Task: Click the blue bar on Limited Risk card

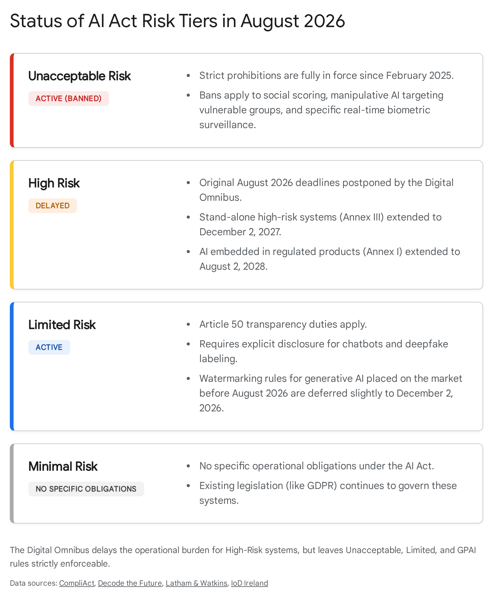Action: click(x=12, y=366)
